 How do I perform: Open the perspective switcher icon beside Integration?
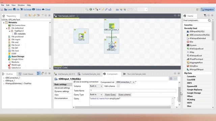pos(197,9)
